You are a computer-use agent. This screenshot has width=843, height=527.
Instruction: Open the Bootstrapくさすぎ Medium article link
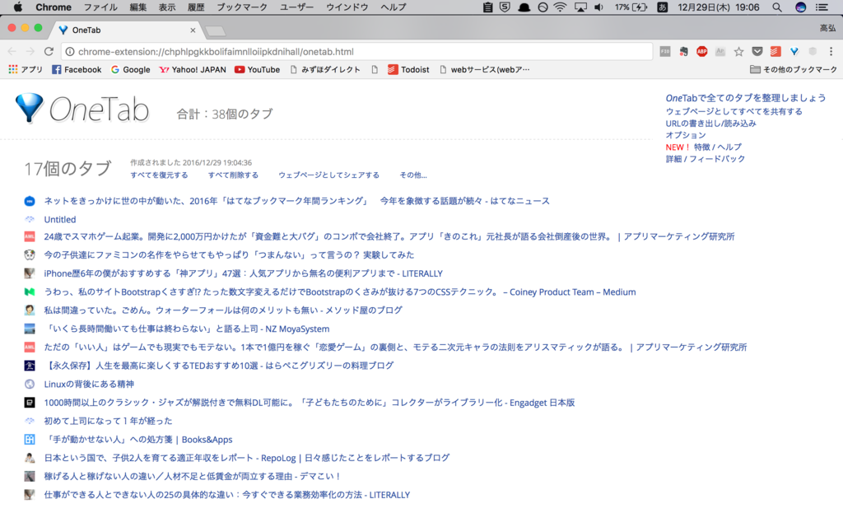(x=340, y=292)
